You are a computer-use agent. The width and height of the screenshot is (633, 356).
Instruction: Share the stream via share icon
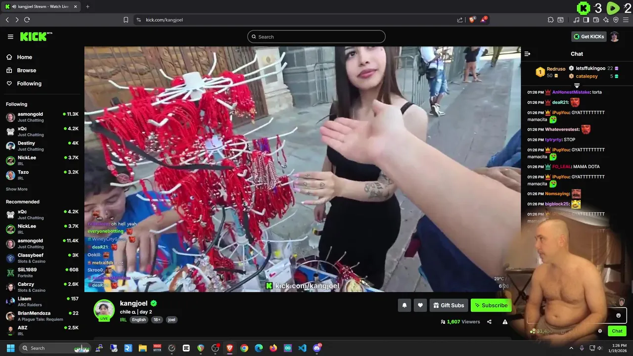[489, 321]
